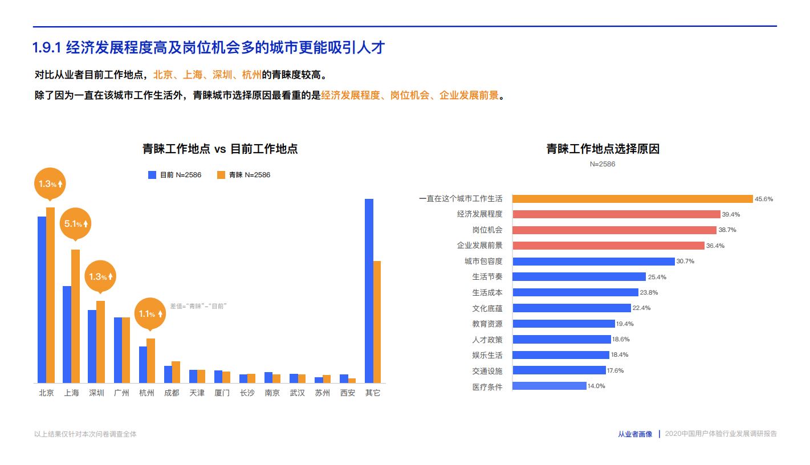Select the orange 45.6% horizontal bar

pos(632,199)
